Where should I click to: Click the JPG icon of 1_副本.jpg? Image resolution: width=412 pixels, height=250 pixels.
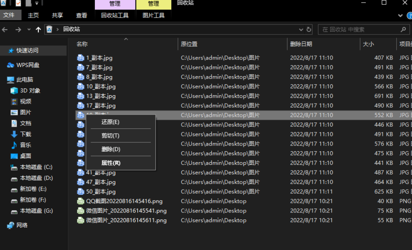(80, 58)
